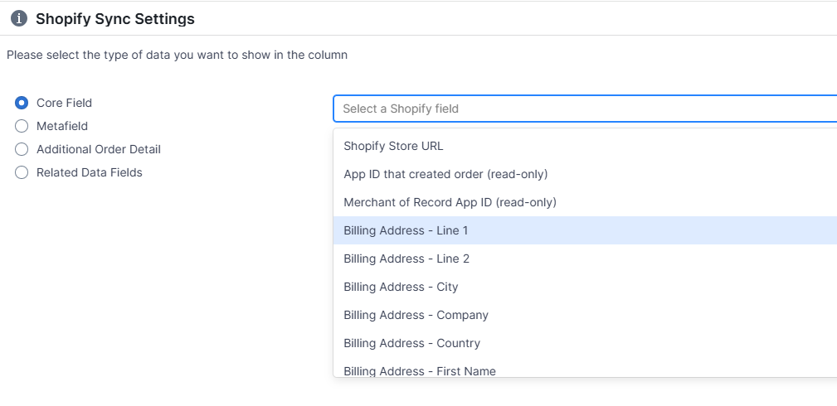837x406 pixels.
Task: Choose the Related Data Fields option
Action: point(22,172)
